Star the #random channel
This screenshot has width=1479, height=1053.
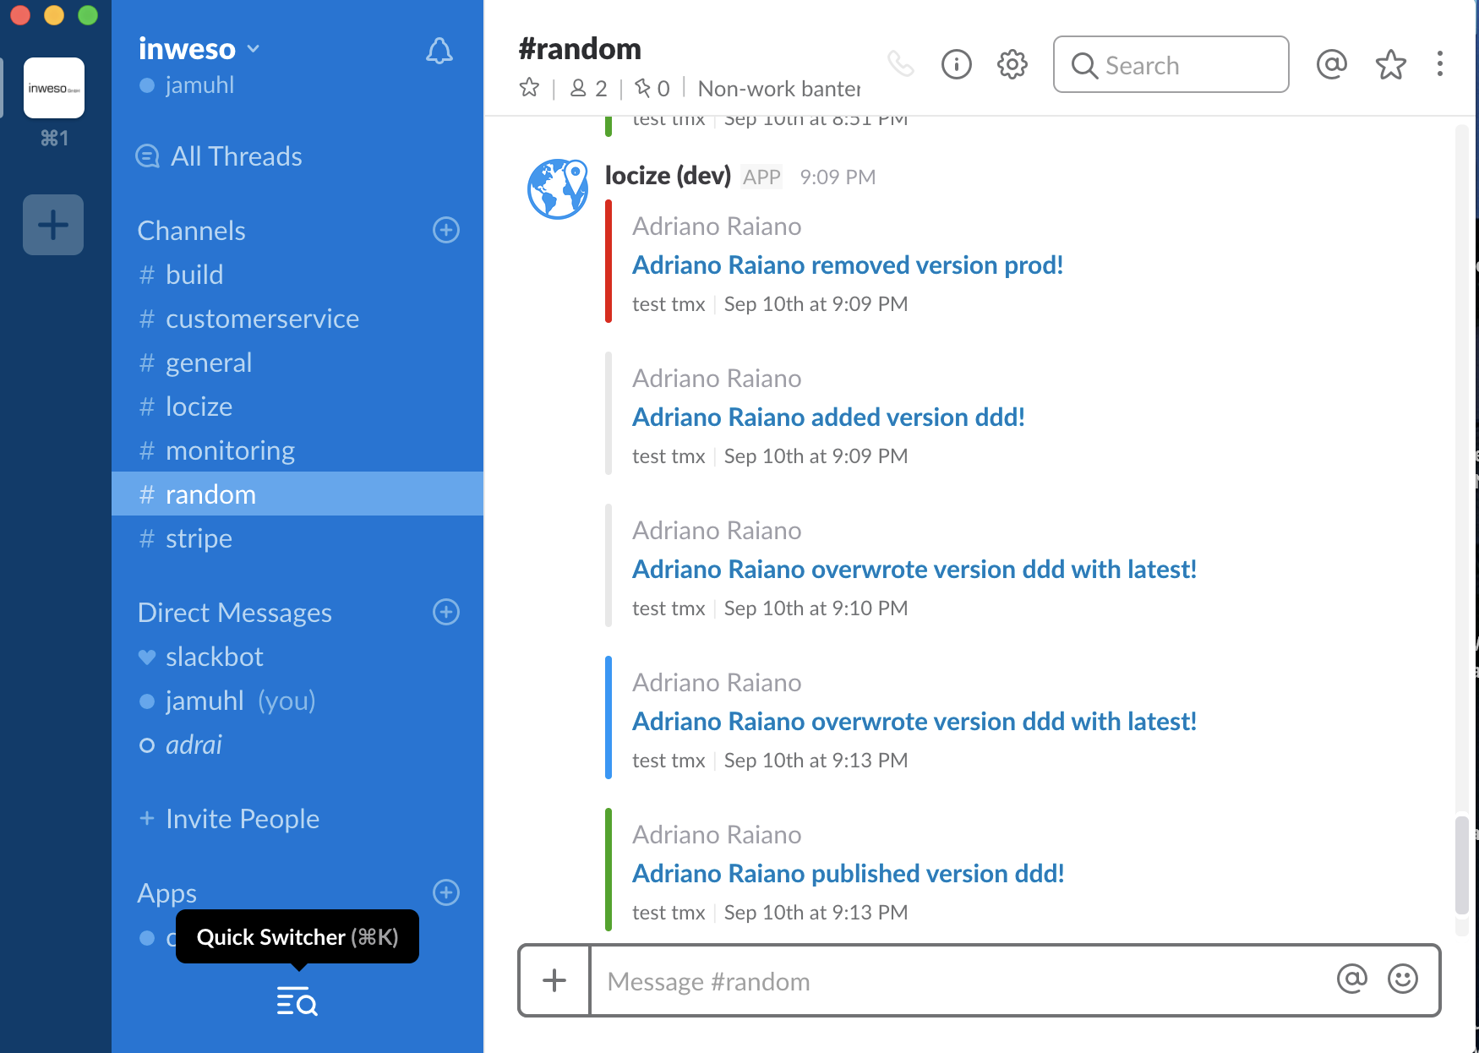[529, 88]
